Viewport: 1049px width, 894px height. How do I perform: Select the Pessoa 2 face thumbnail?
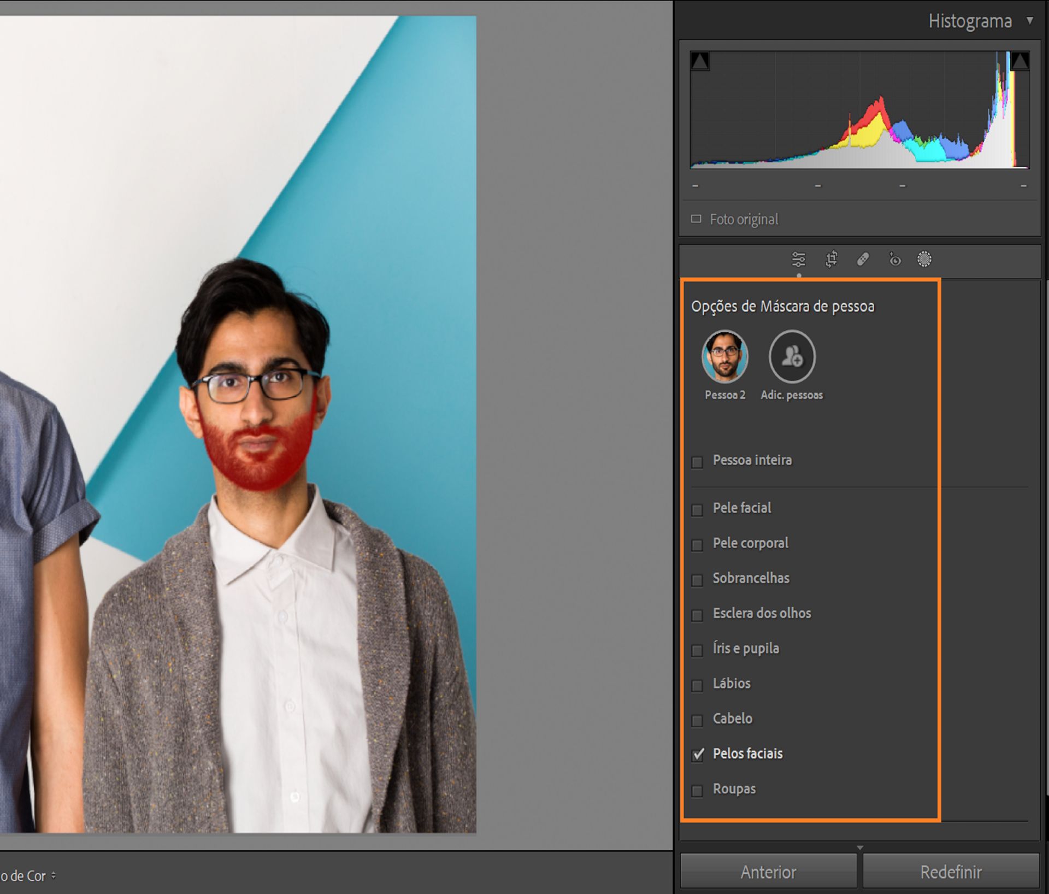[724, 357]
